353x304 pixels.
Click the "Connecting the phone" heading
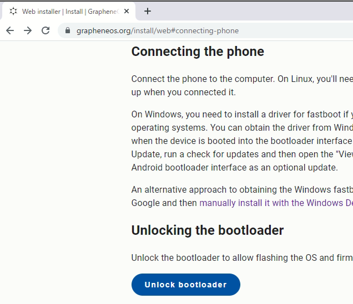pos(198,51)
